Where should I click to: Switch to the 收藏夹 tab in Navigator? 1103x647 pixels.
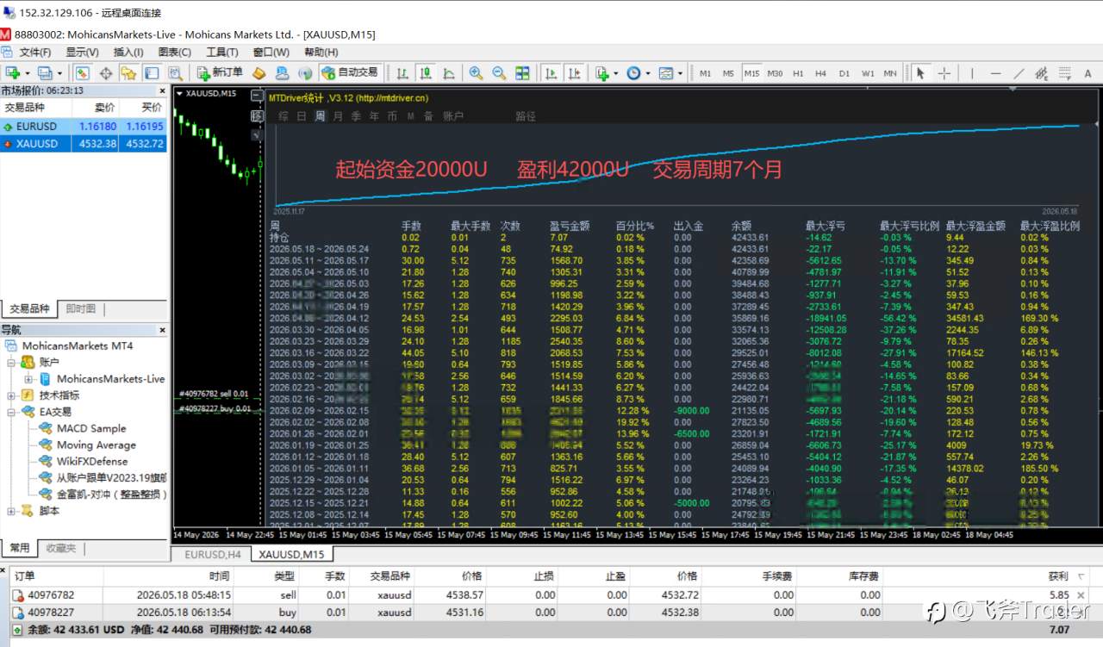(61, 548)
